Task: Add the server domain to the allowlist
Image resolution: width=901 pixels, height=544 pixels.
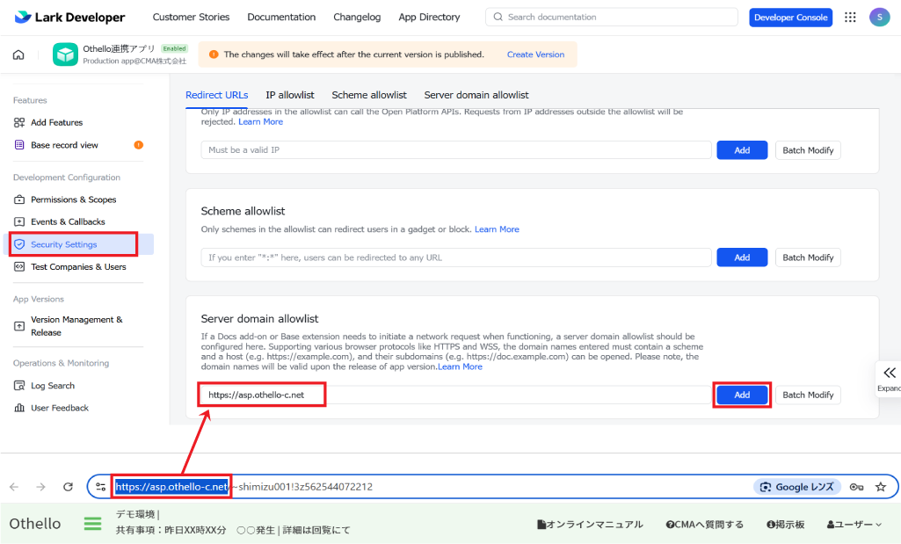Action: (742, 395)
